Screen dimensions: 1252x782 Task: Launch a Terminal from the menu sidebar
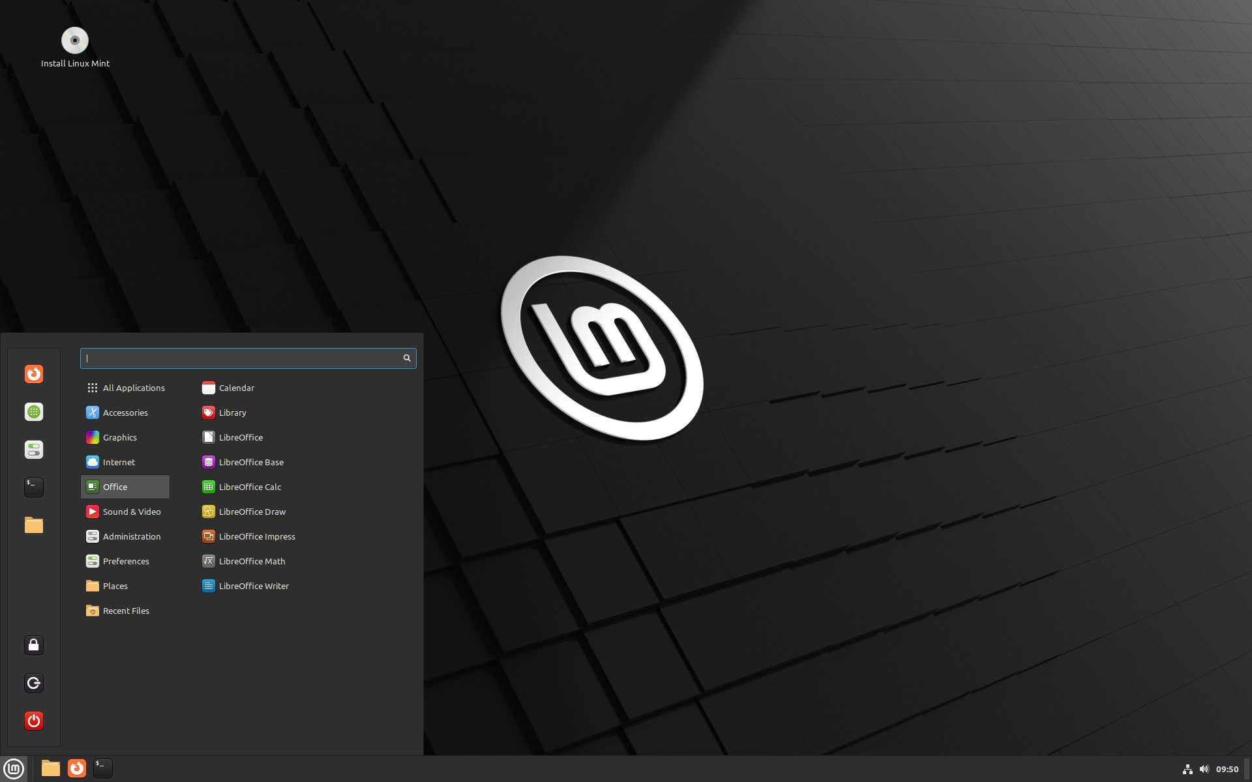click(x=33, y=487)
